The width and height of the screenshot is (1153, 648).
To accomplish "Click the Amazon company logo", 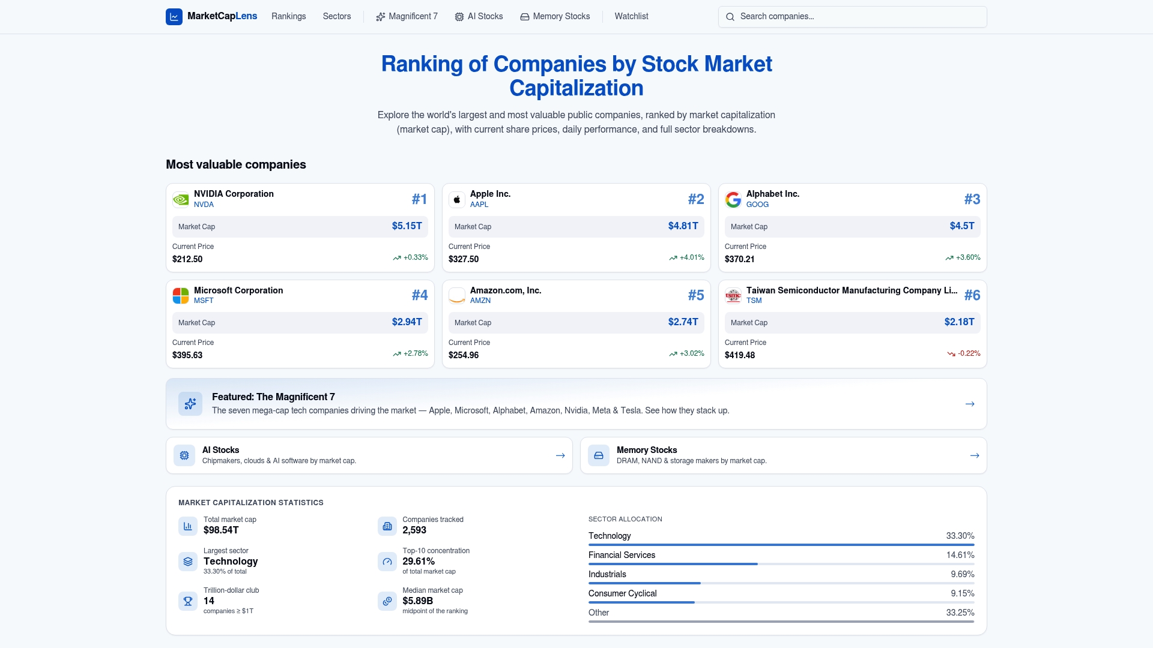I will point(457,295).
